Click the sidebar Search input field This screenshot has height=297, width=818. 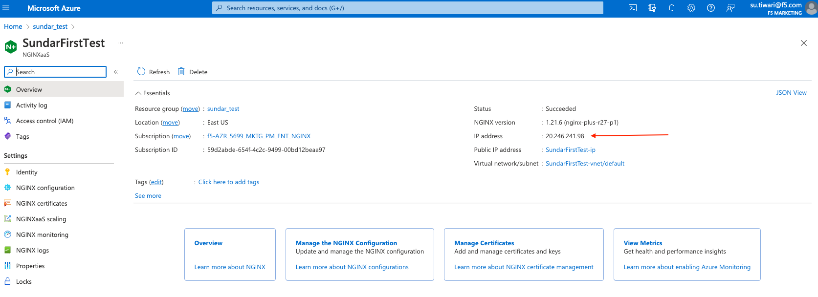[x=60, y=72]
